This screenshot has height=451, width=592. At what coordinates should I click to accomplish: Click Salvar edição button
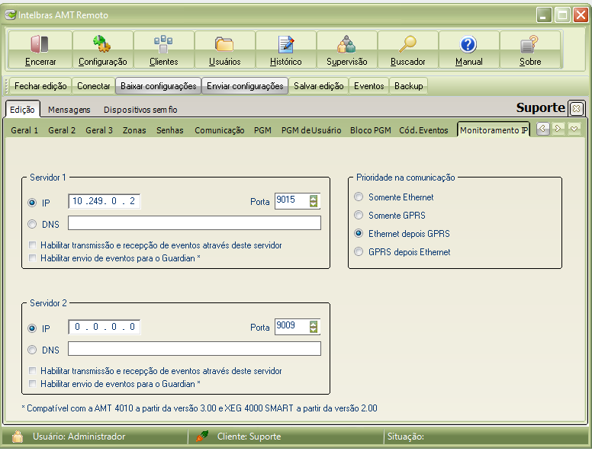click(x=319, y=86)
